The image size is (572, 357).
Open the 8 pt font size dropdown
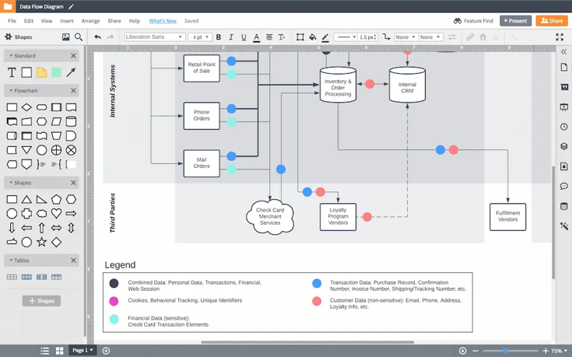[x=202, y=37]
